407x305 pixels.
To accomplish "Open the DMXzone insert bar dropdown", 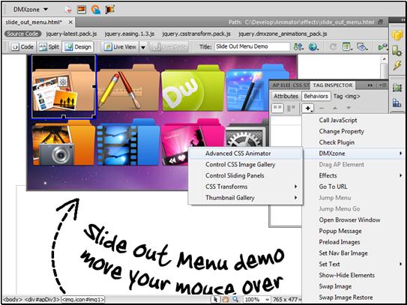I will 31,10.
